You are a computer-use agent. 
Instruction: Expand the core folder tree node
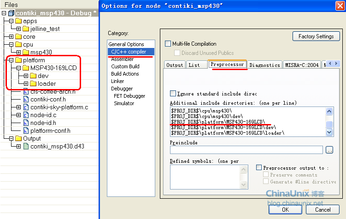[11, 37]
